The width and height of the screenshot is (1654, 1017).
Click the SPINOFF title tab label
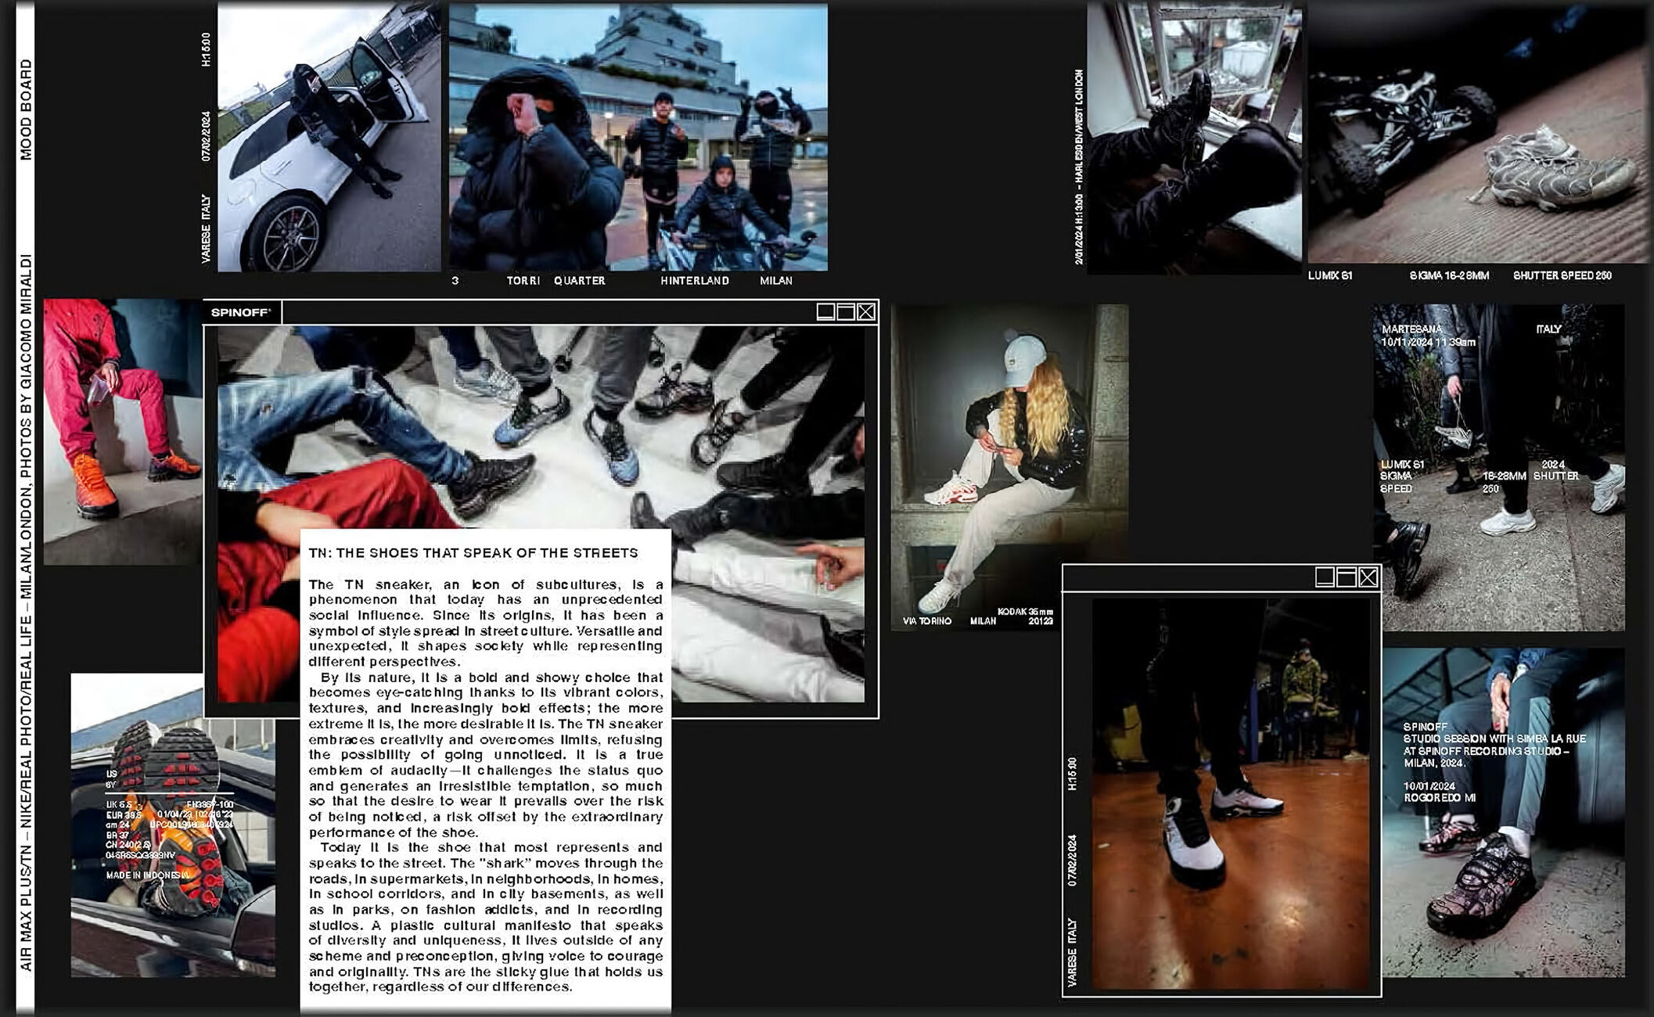[x=241, y=312]
